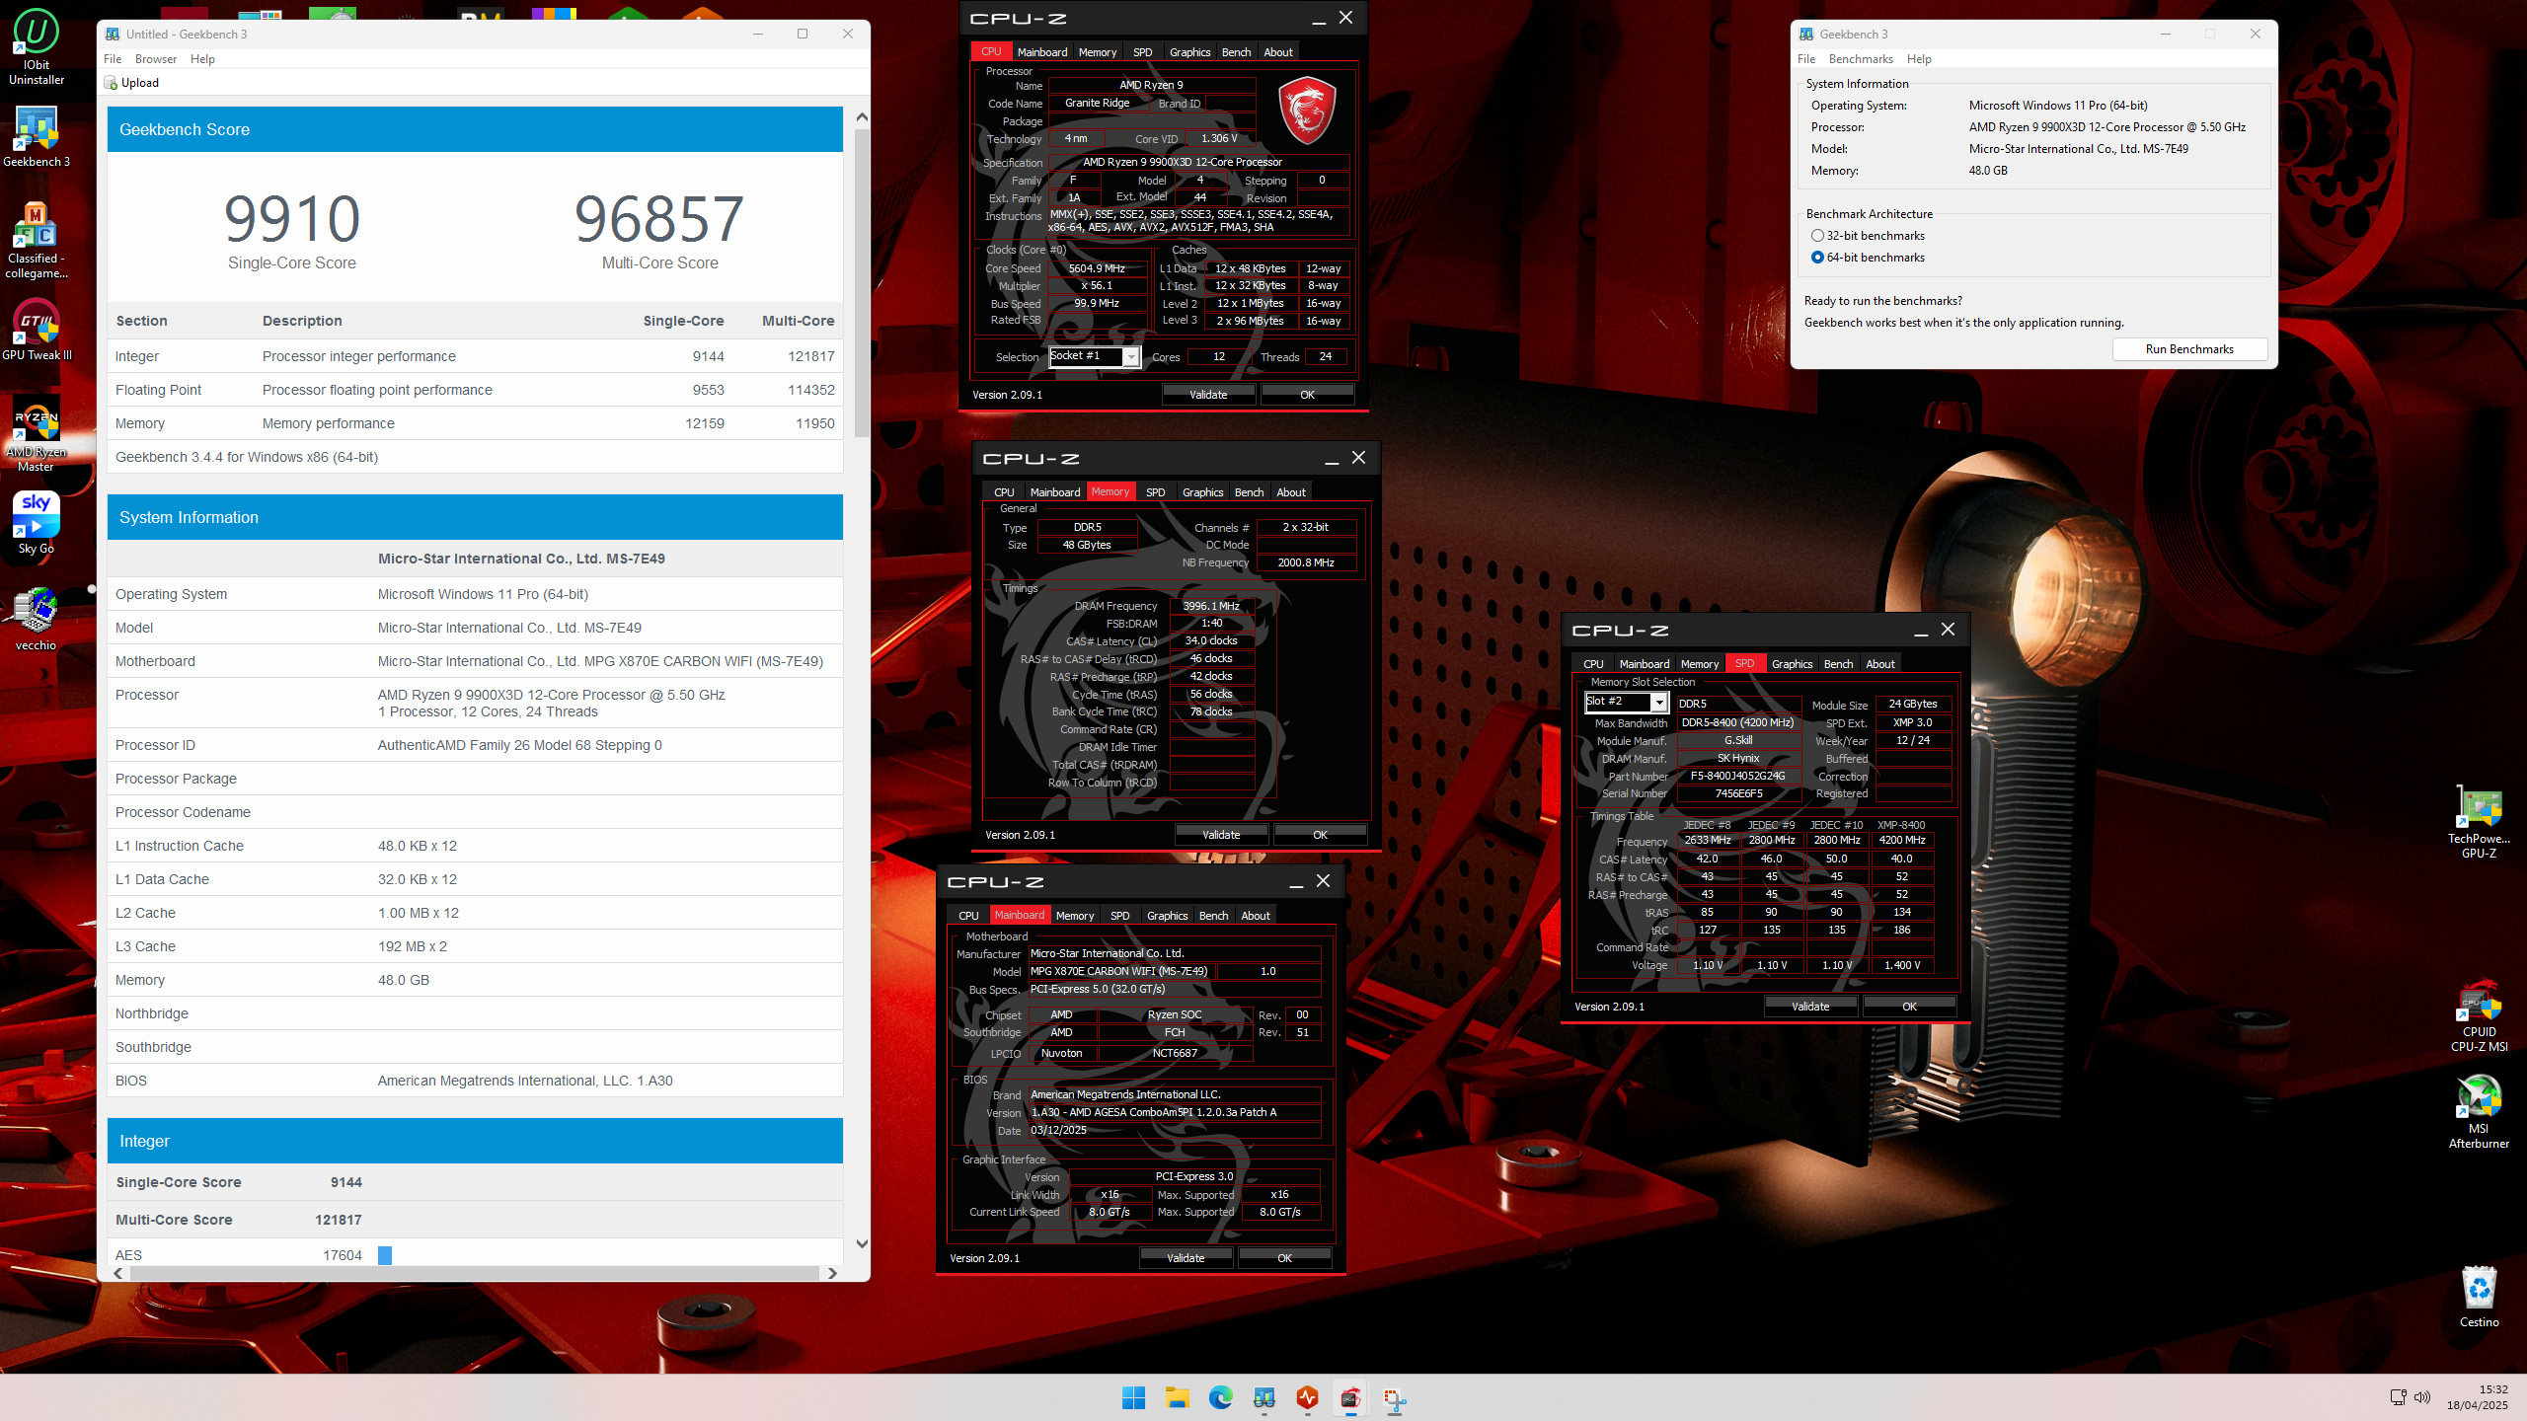Open the Benchmarks menu in Geekbench 3
Screen dimensions: 2527x1421
point(1861,59)
